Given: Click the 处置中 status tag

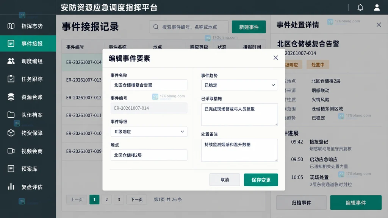Looking at the screenshot, I should point(318,65).
